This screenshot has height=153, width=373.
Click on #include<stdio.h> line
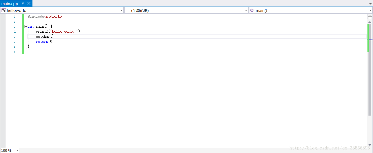45,16
